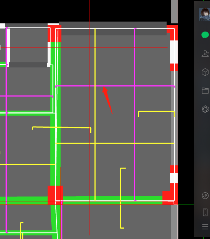
Task: Open the Moments aperture icon in WeChat sidebar
Action: [205, 109]
